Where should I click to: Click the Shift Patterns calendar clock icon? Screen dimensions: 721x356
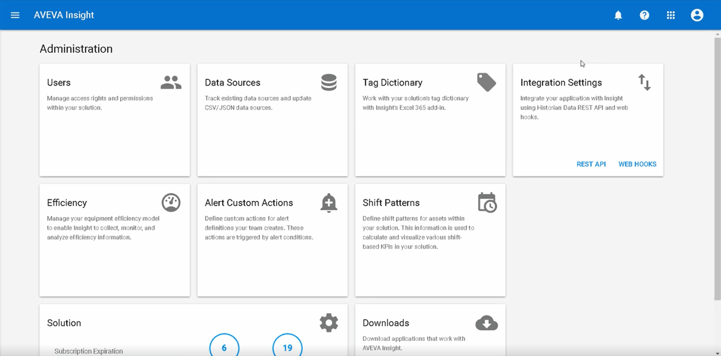click(x=487, y=202)
